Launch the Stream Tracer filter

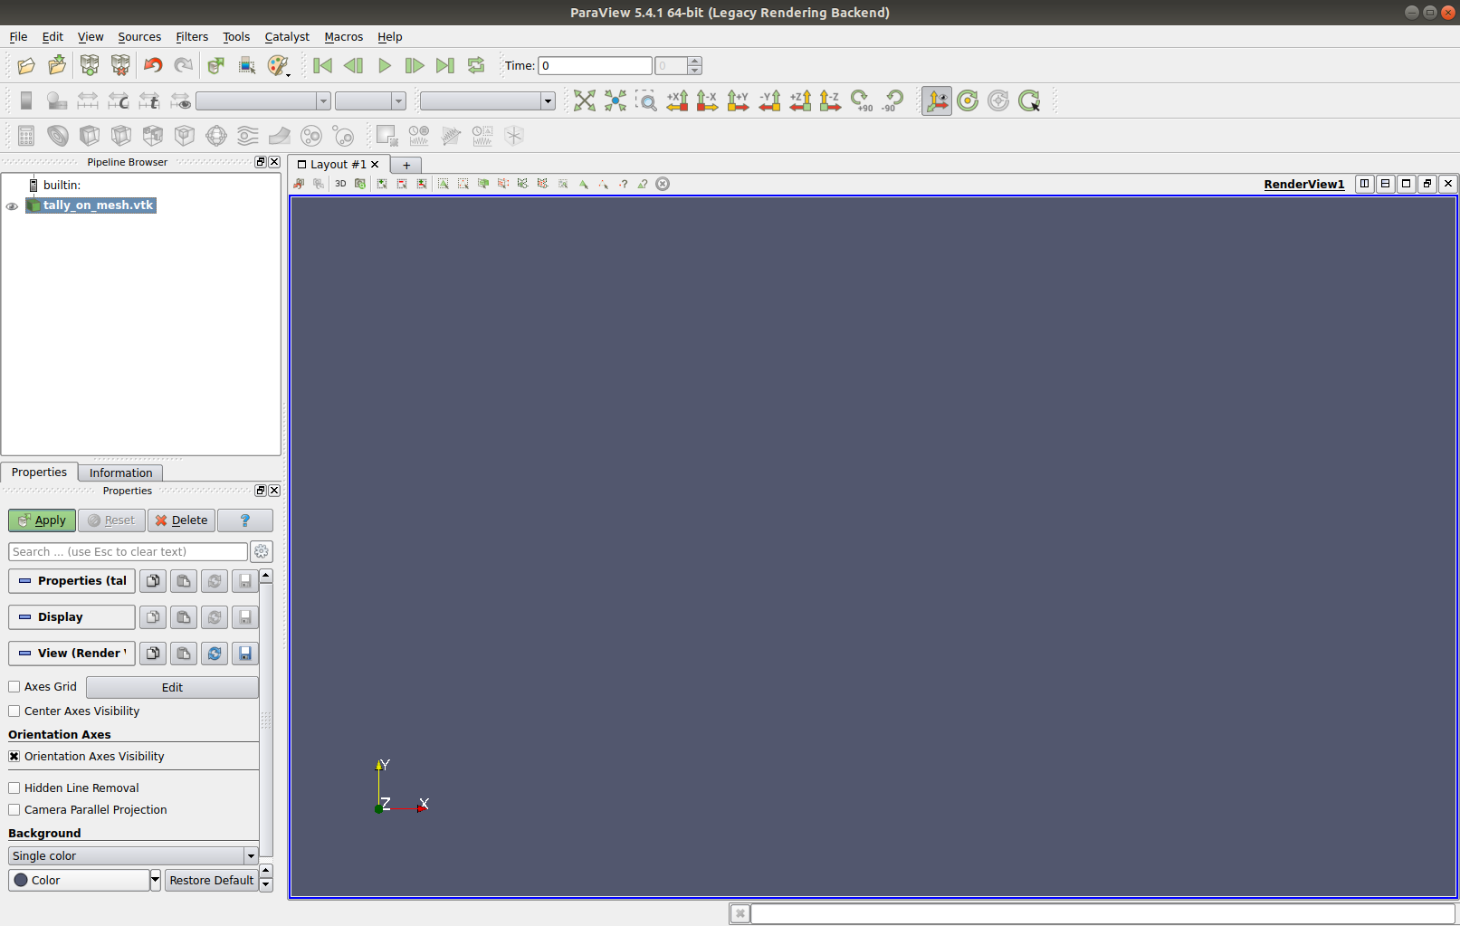[x=246, y=136]
